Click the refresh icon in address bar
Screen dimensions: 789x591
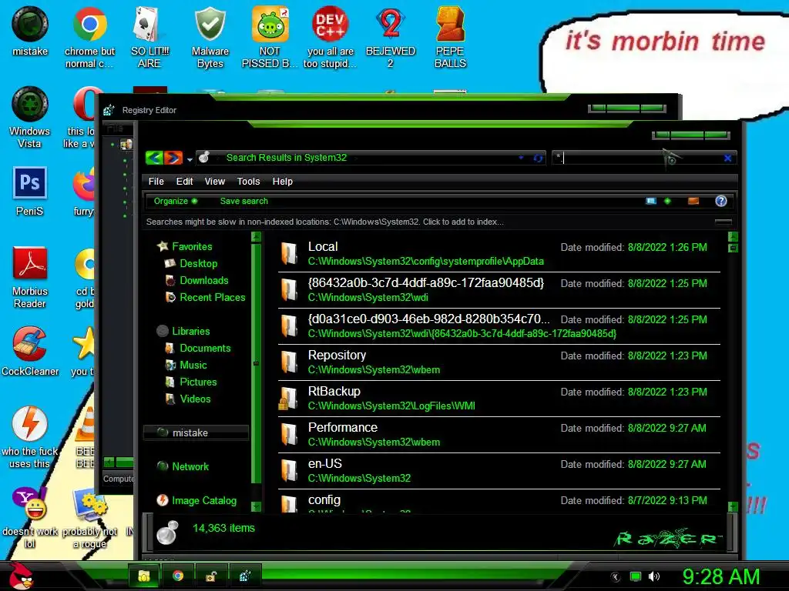tap(538, 158)
